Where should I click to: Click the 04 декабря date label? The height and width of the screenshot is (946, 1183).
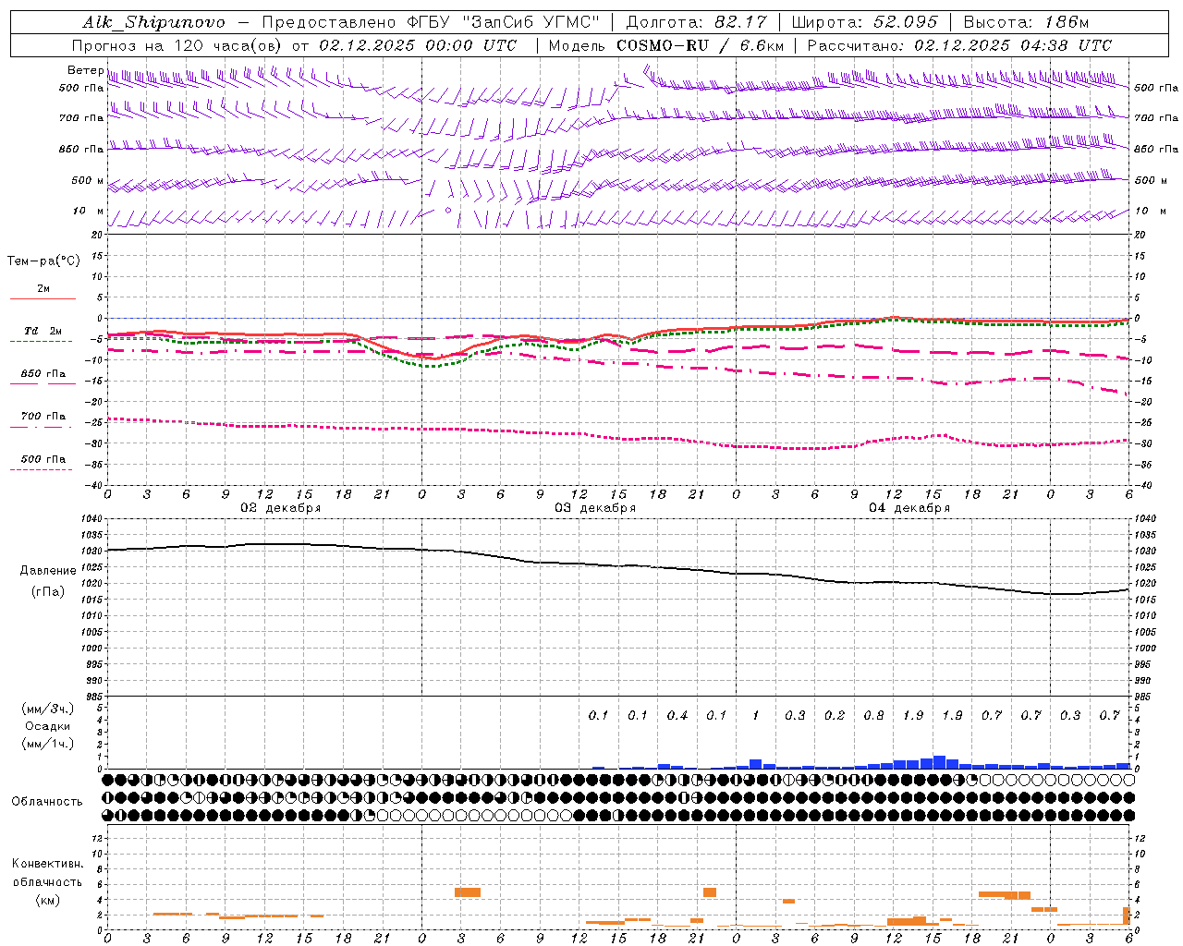pos(909,508)
